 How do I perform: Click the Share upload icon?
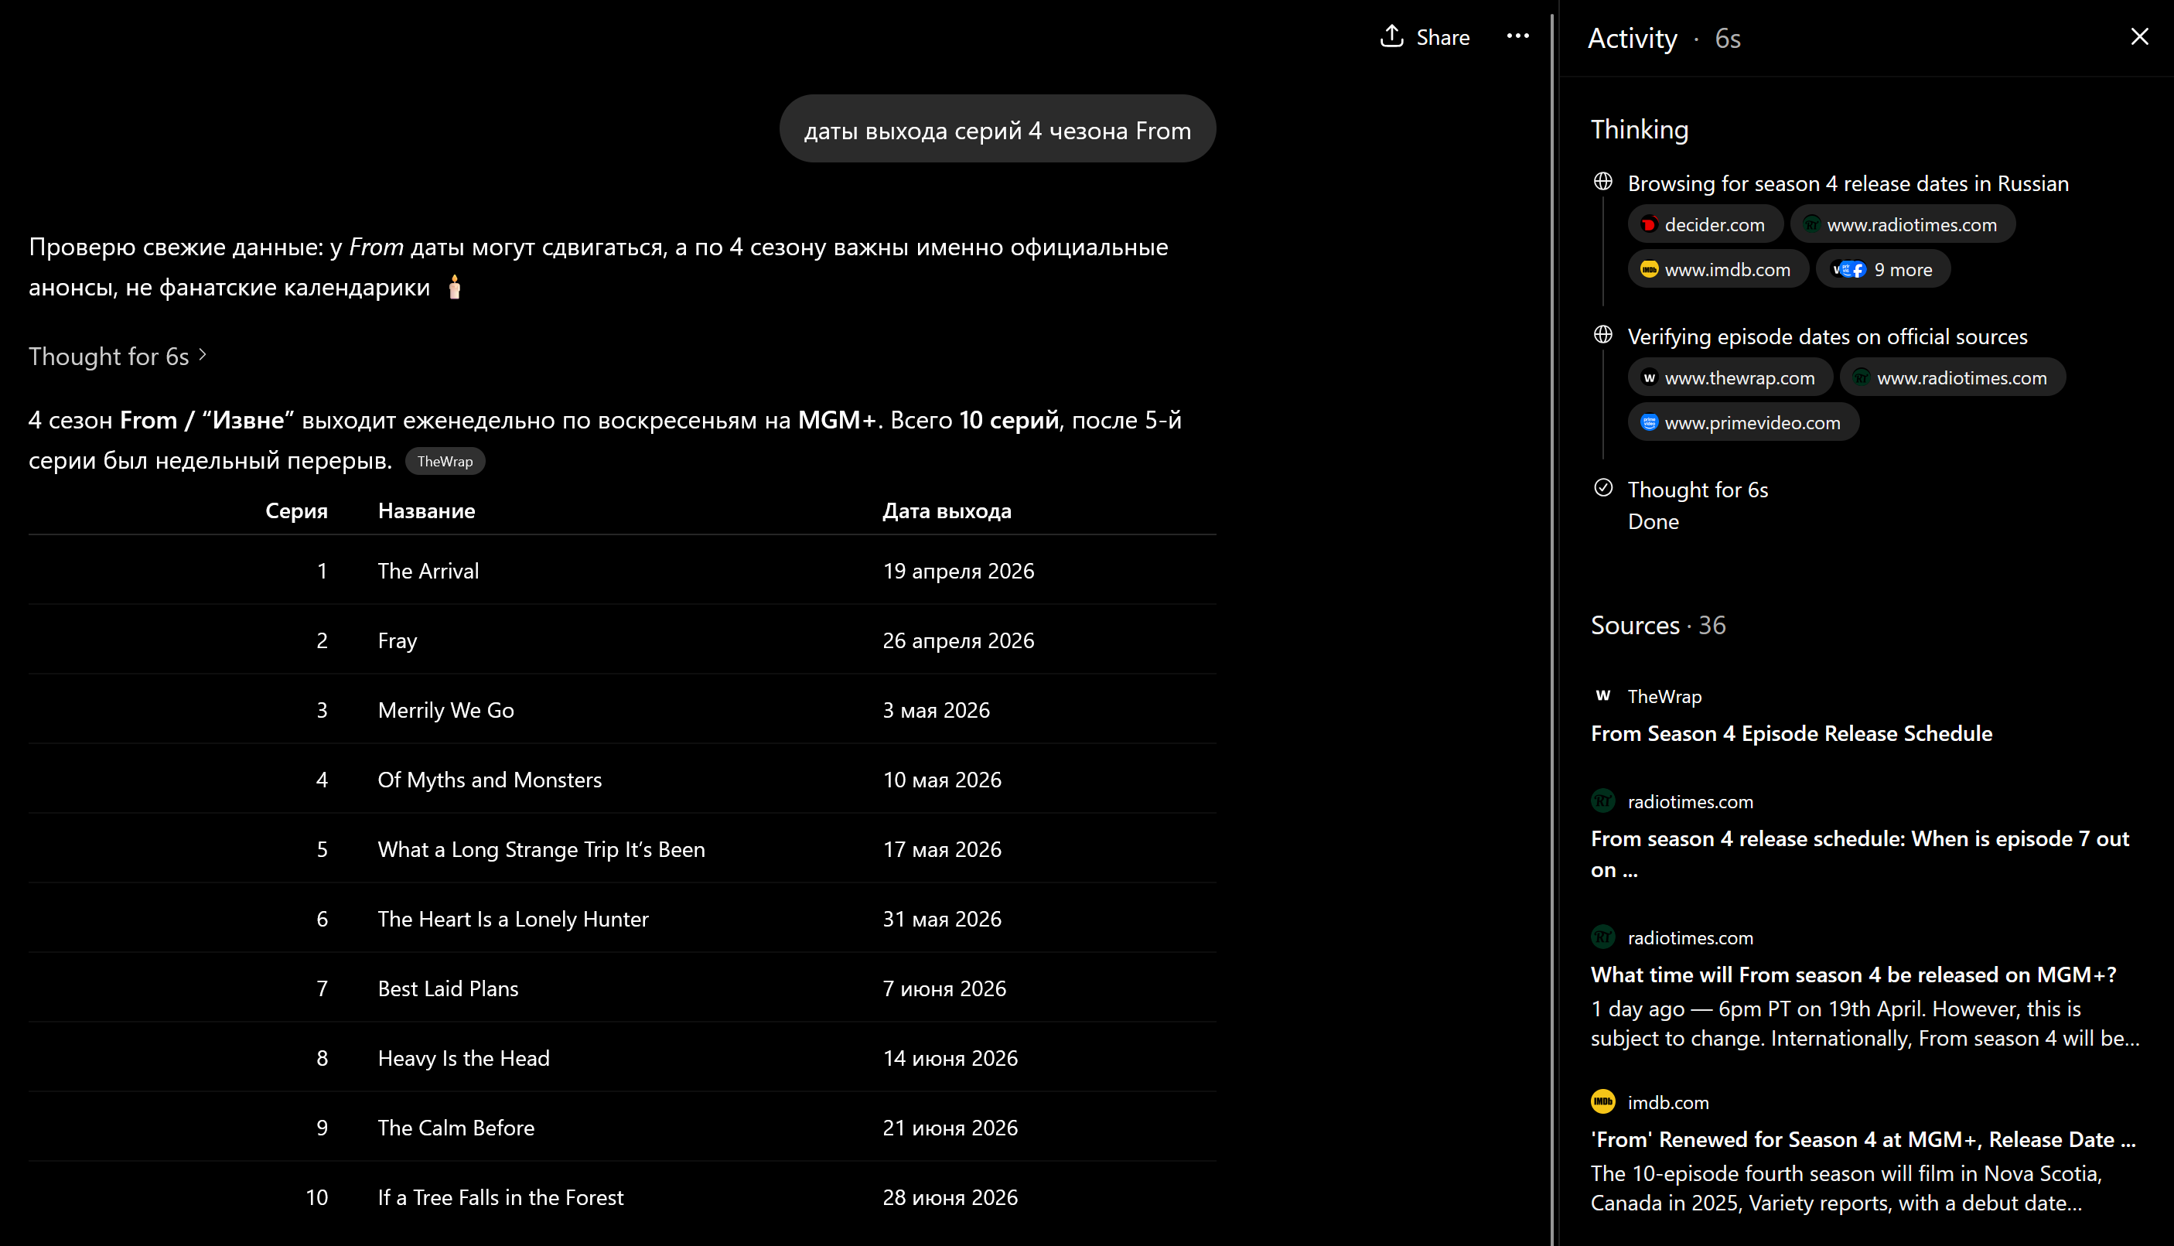tap(1392, 36)
